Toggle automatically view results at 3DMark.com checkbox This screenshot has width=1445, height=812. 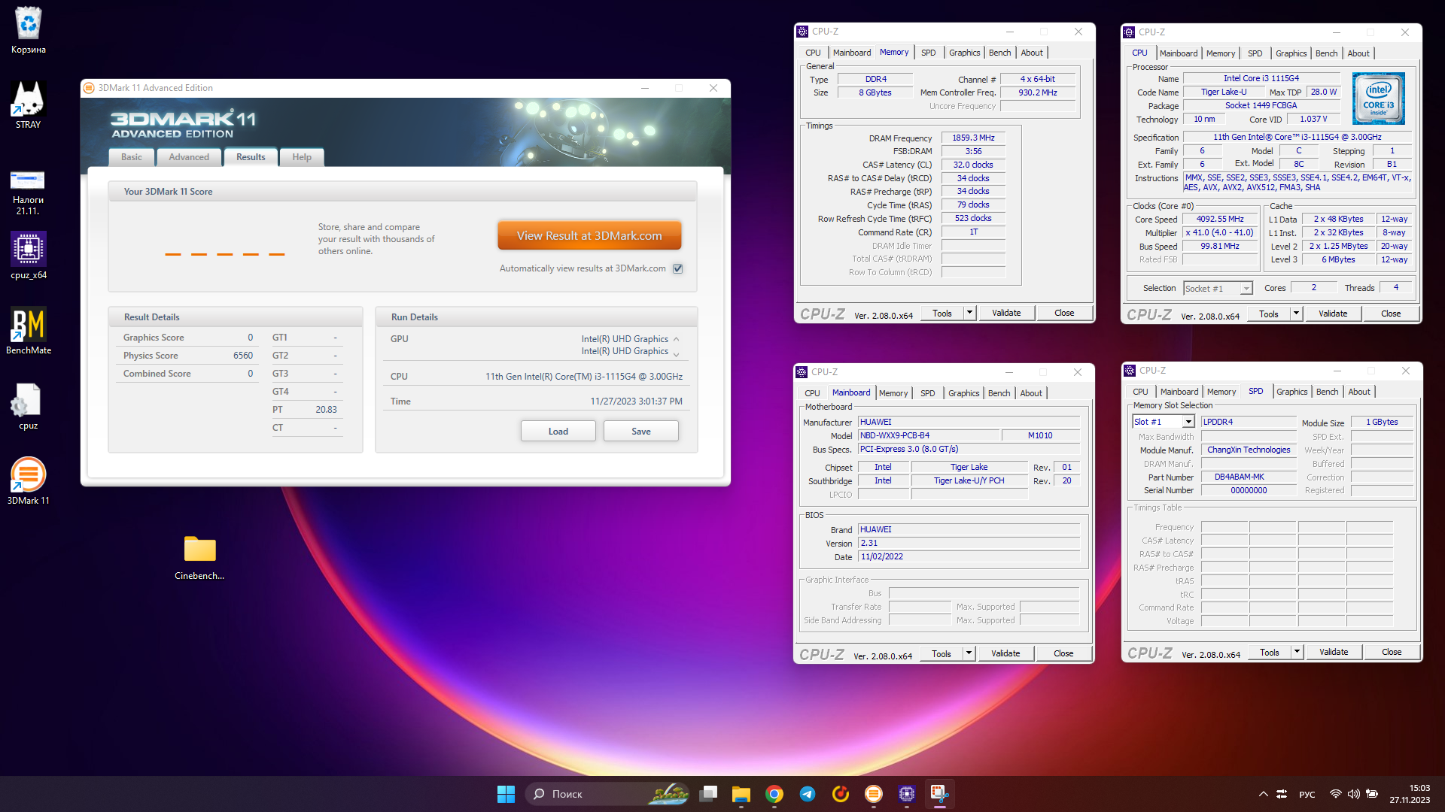pyautogui.click(x=678, y=268)
